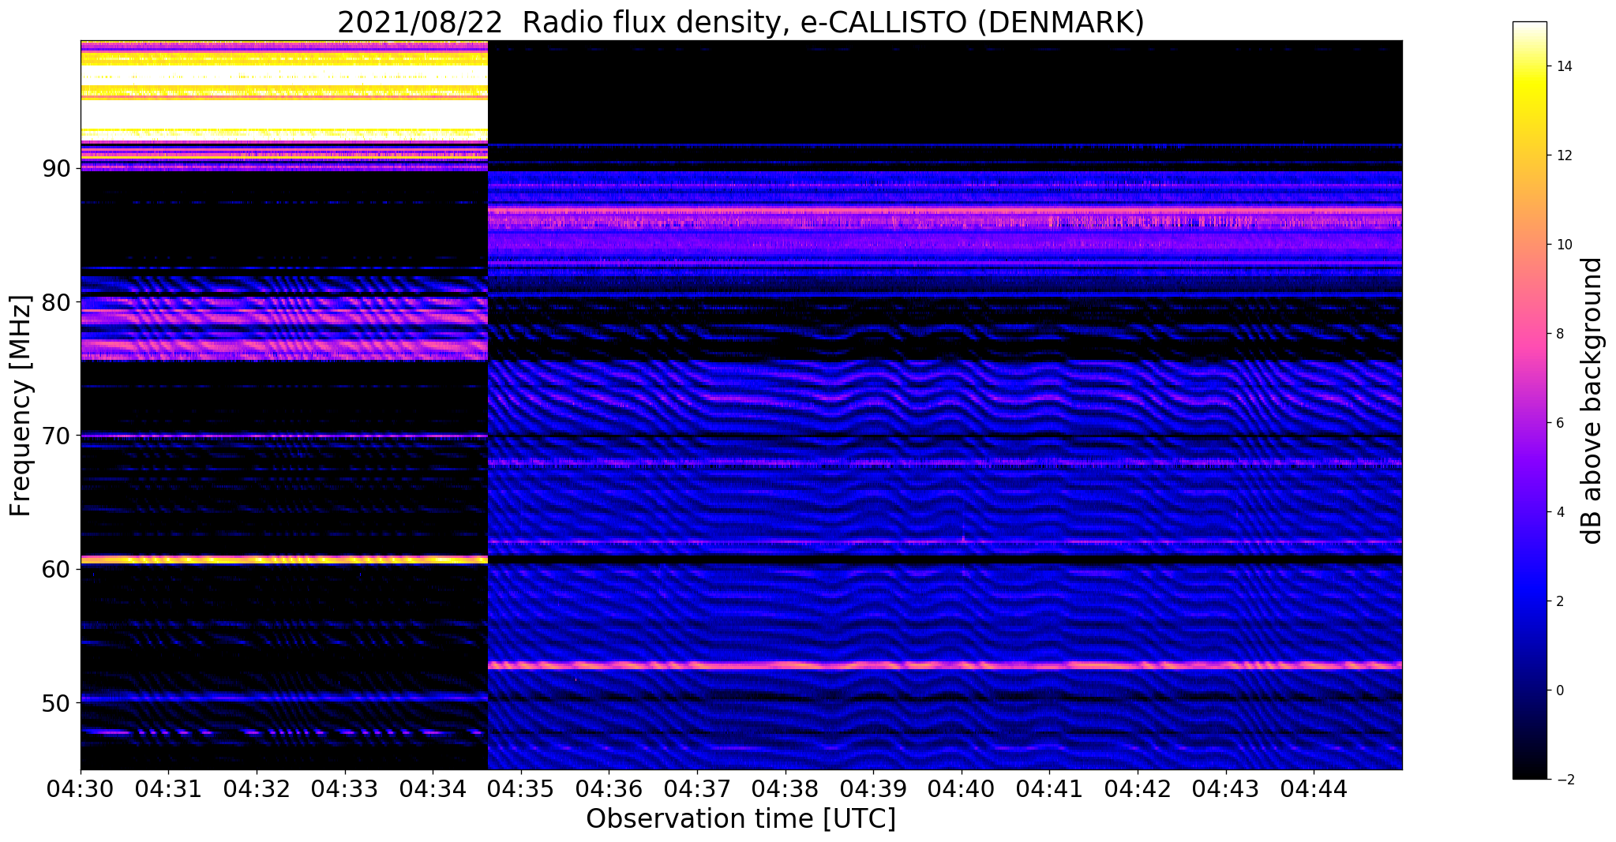The height and width of the screenshot is (842, 1616).
Task: Click the colorbar tick label 4
Action: click(1559, 512)
